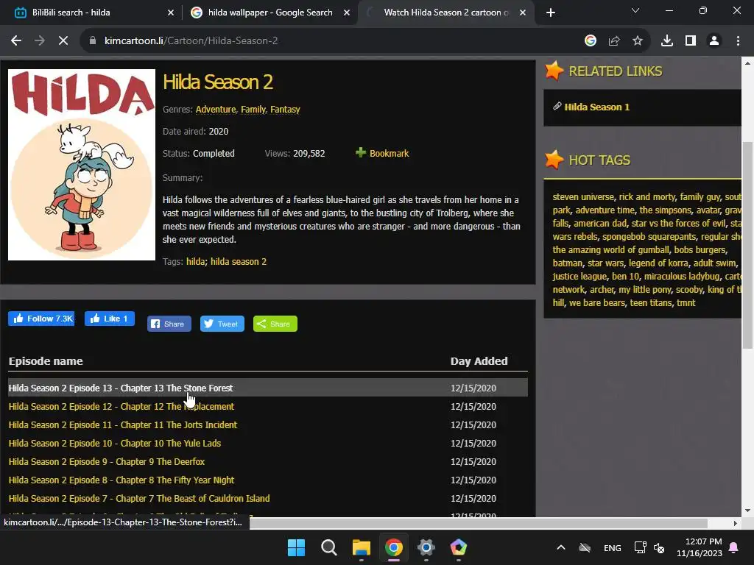Screen dimensions: 754x565
Task: Share on Facebook with Share button
Action: 169,324
